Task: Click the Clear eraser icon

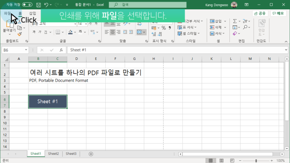Action: coord(235,34)
